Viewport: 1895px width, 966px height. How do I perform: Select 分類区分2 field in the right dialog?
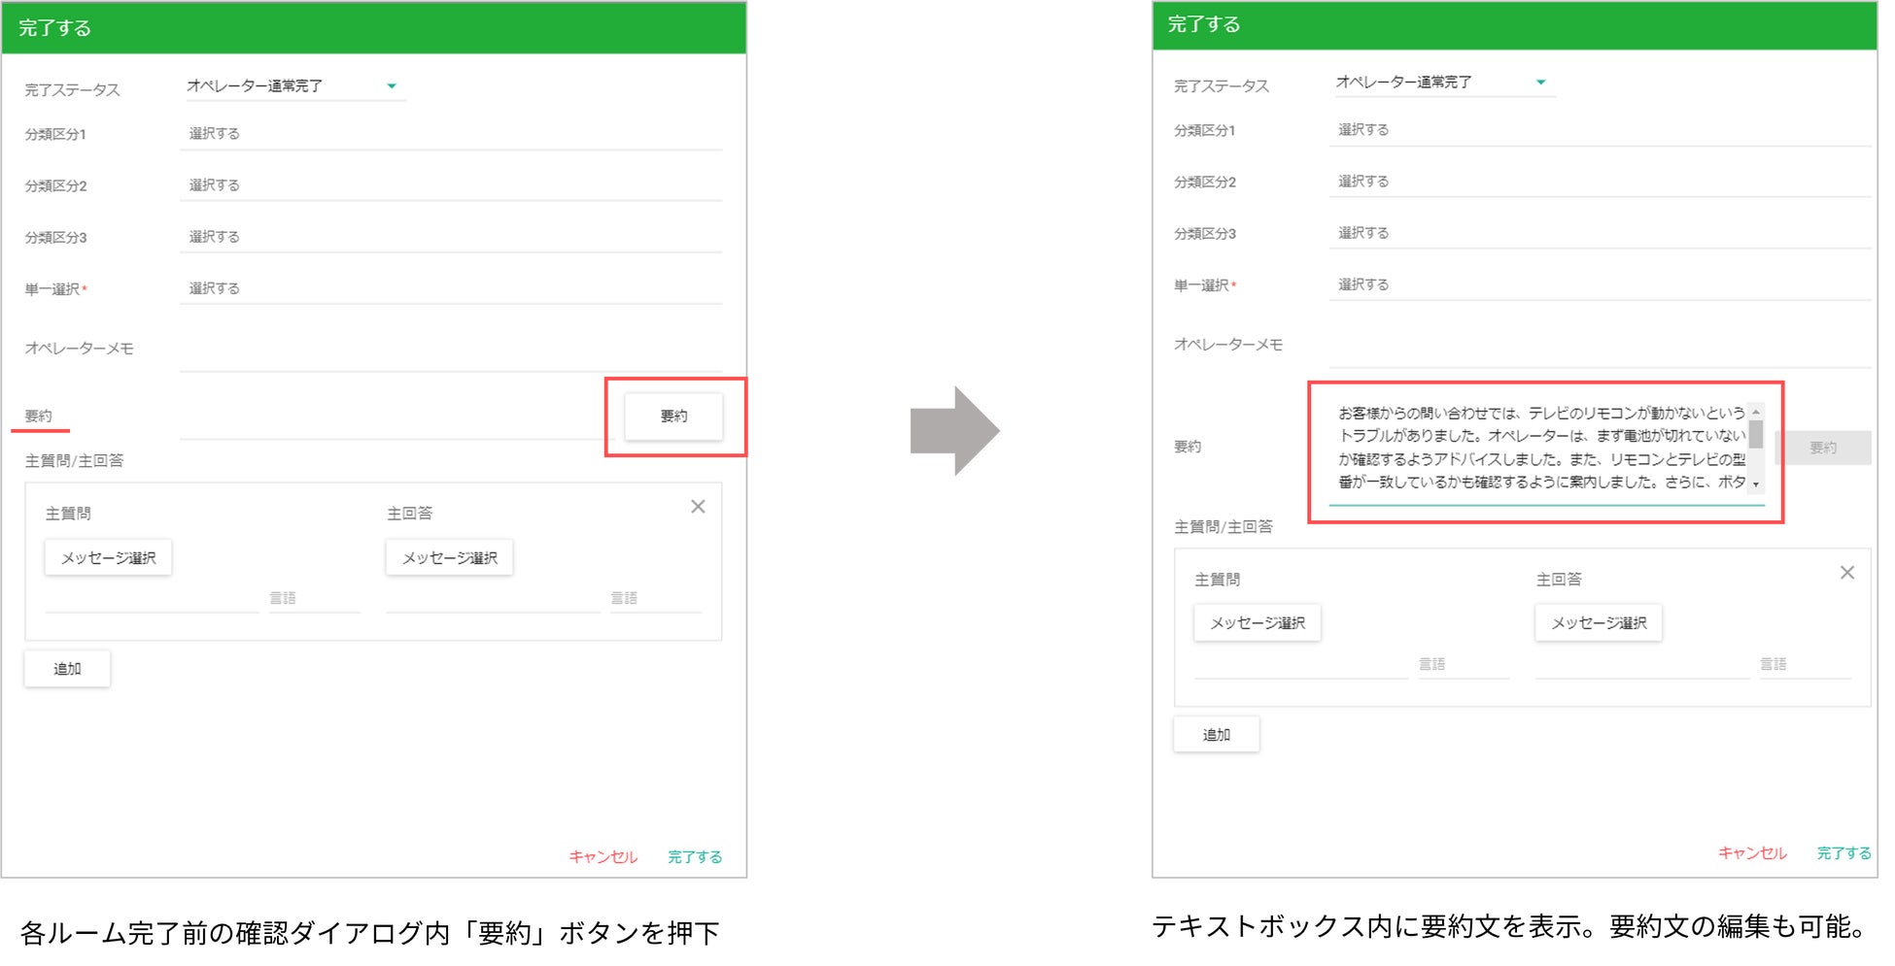1601,182
